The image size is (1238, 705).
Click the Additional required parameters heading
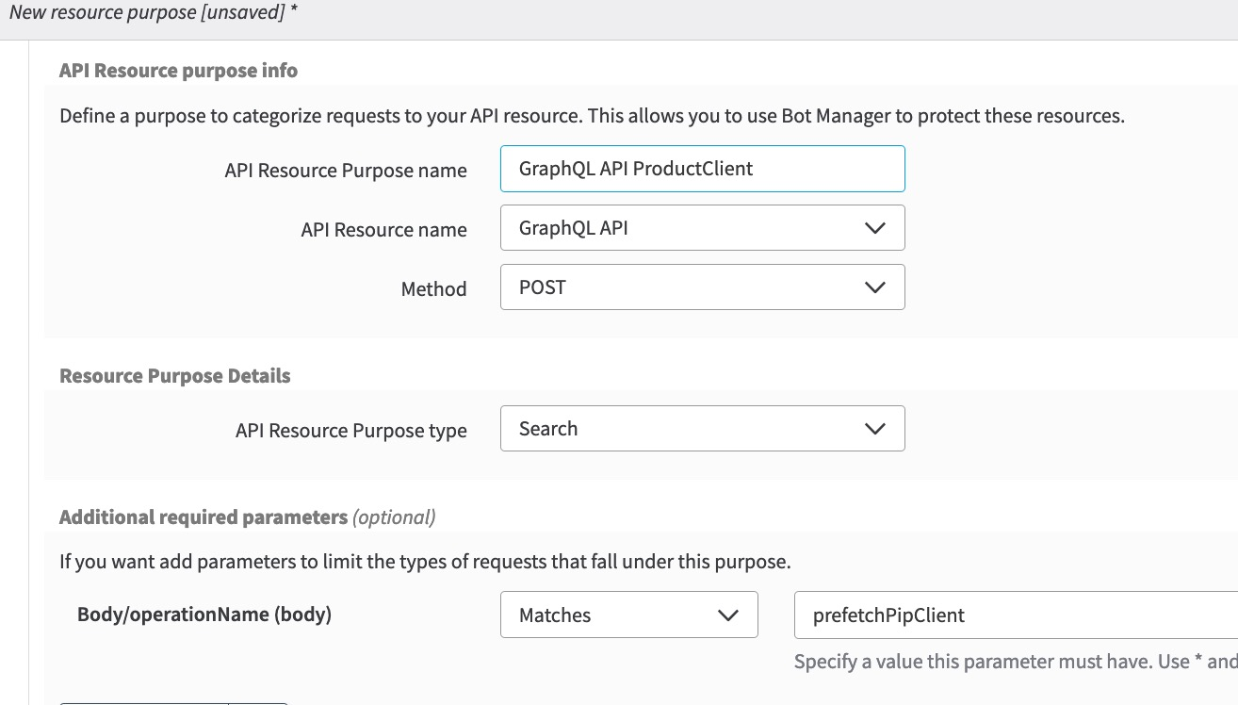[x=204, y=517]
